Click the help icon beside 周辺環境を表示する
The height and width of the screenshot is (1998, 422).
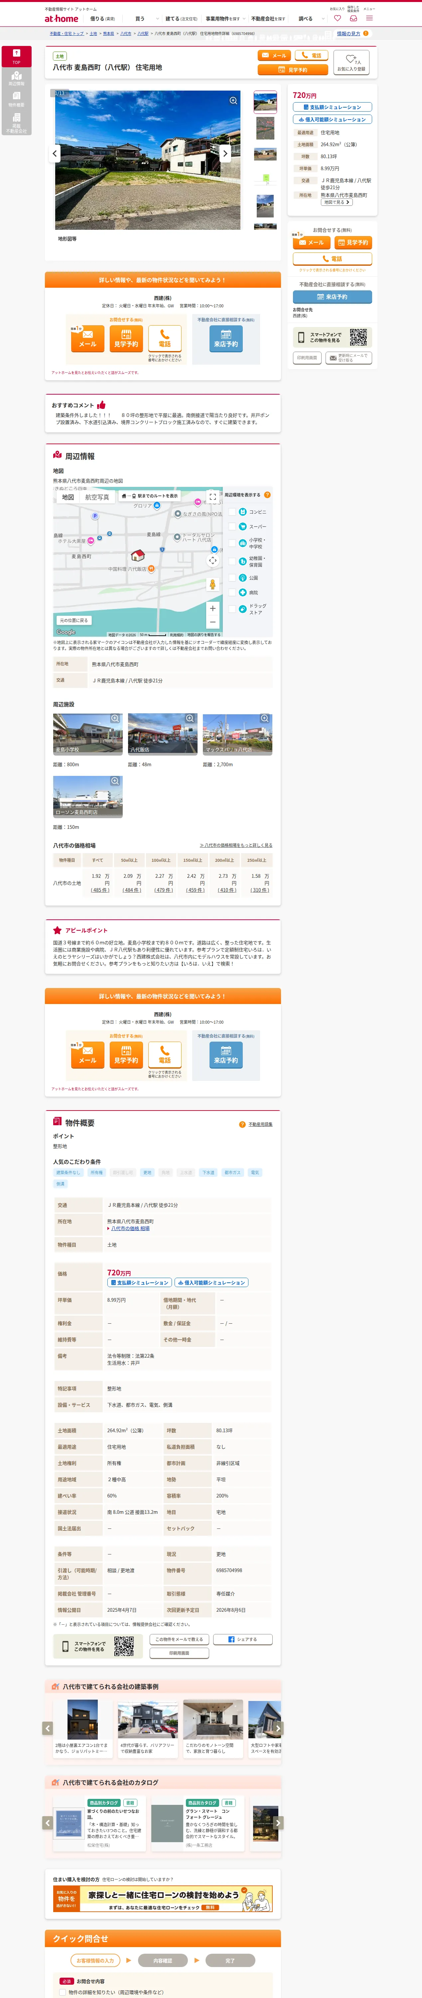pyautogui.click(x=267, y=495)
